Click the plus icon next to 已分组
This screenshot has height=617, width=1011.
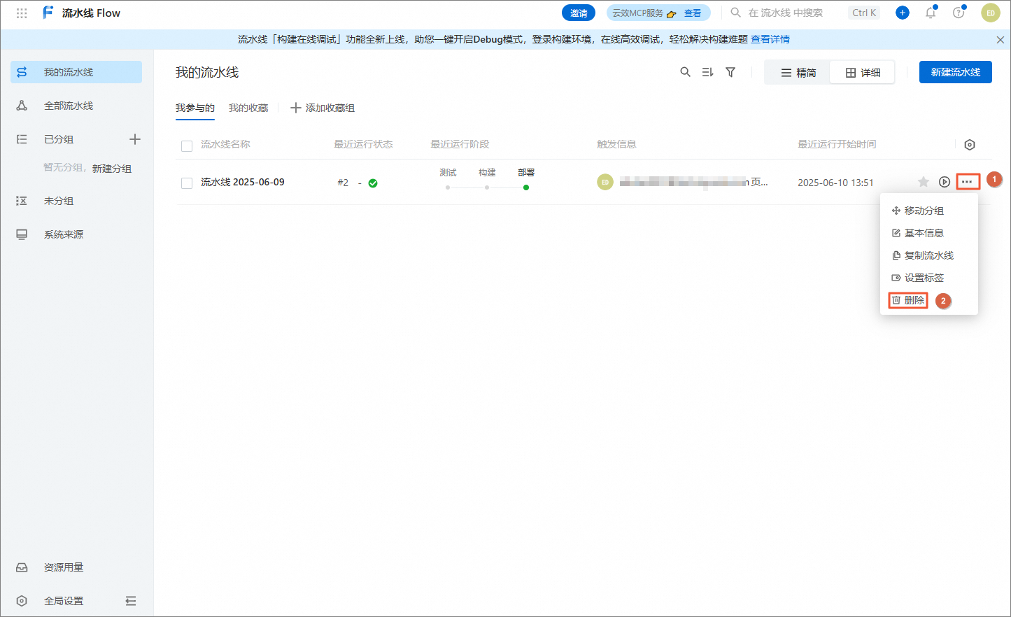coord(135,139)
